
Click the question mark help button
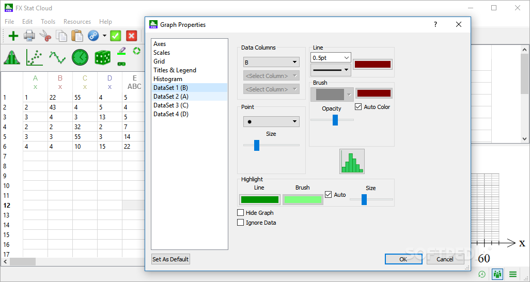click(x=435, y=24)
